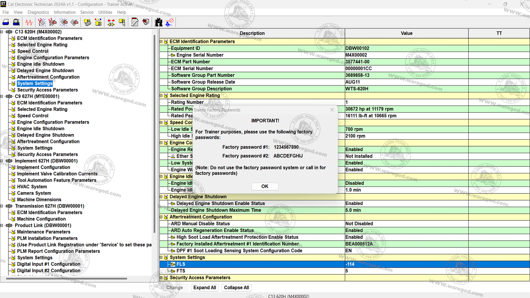Click the BEA000512A value cell
The height and width of the screenshot is (298, 530).
click(406, 244)
